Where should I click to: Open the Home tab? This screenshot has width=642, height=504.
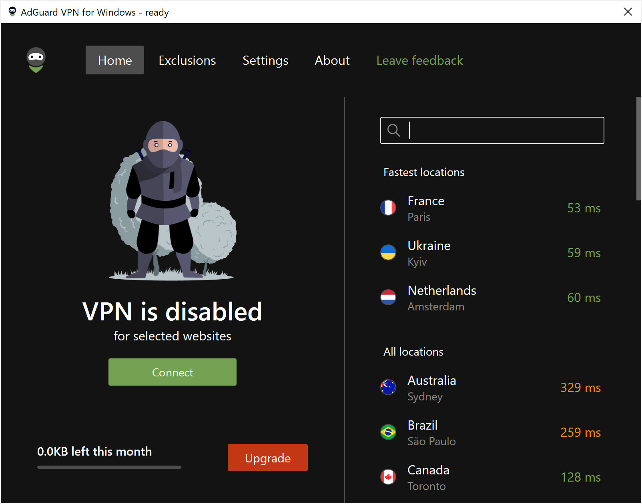click(x=115, y=60)
